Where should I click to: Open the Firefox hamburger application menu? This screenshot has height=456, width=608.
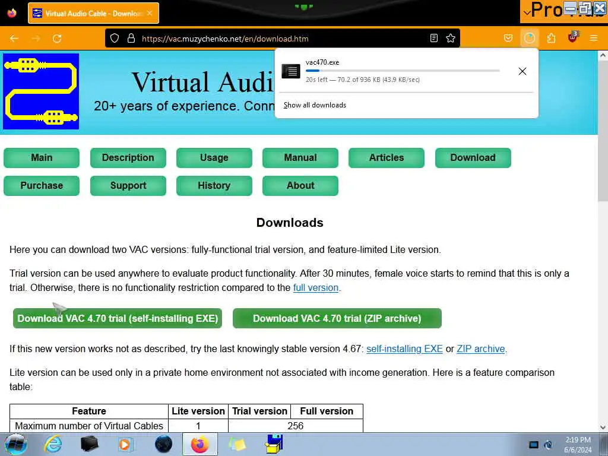(x=594, y=38)
